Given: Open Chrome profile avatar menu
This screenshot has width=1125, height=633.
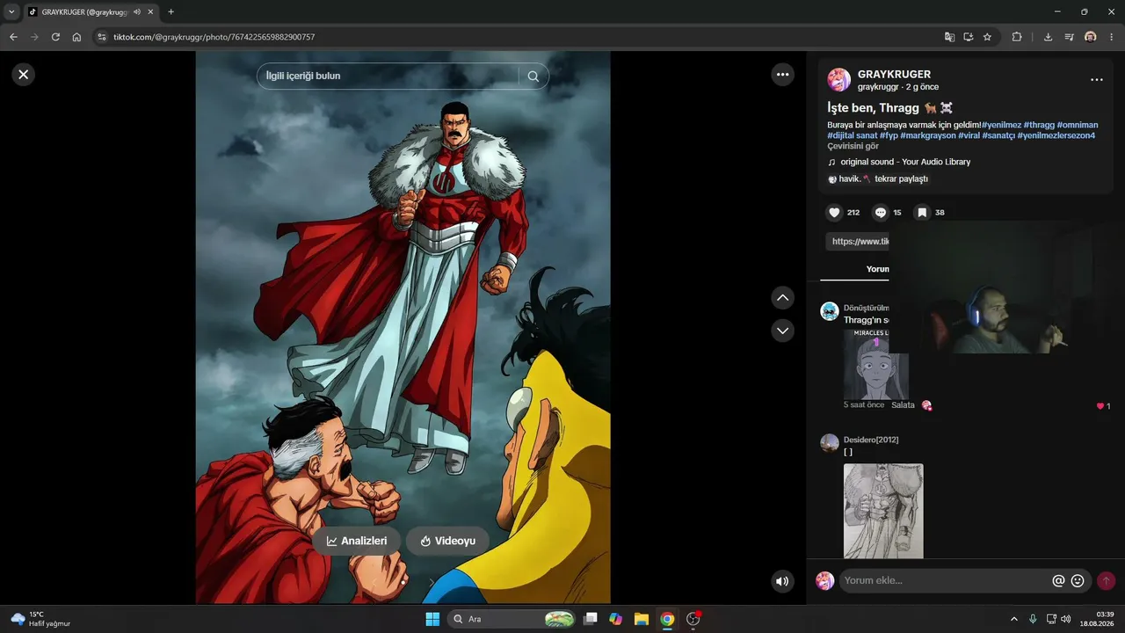Looking at the screenshot, I should pyautogui.click(x=1091, y=37).
